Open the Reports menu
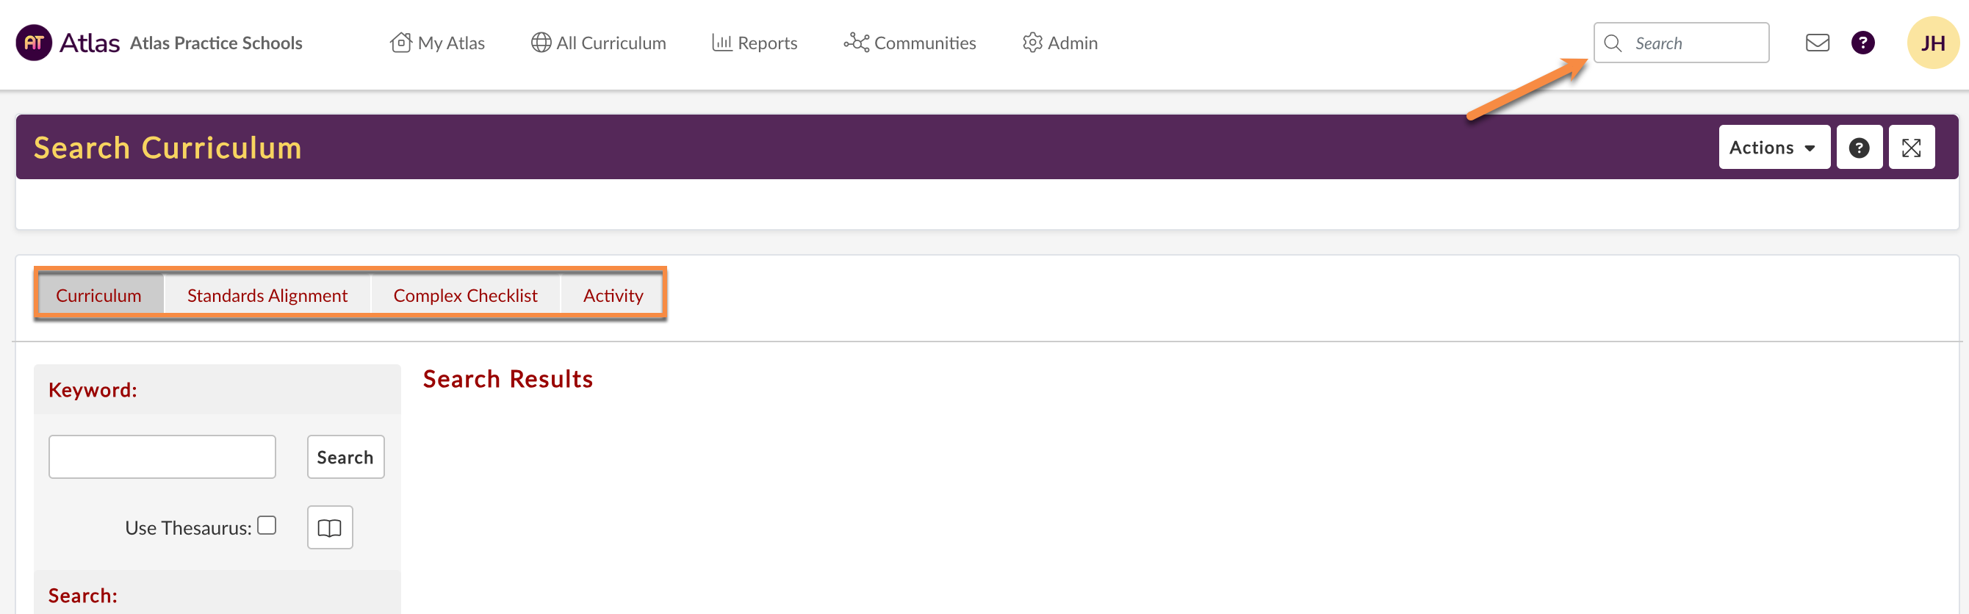 click(755, 43)
